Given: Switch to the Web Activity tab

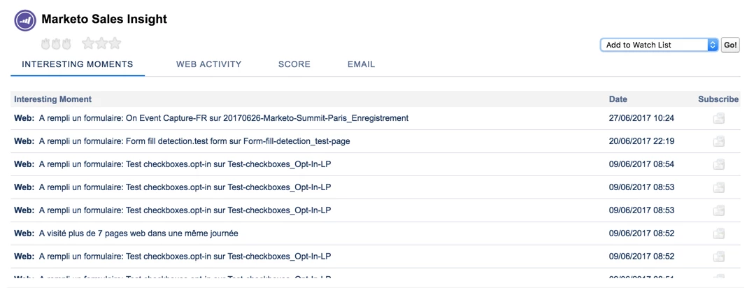Looking at the screenshot, I should pyautogui.click(x=208, y=64).
